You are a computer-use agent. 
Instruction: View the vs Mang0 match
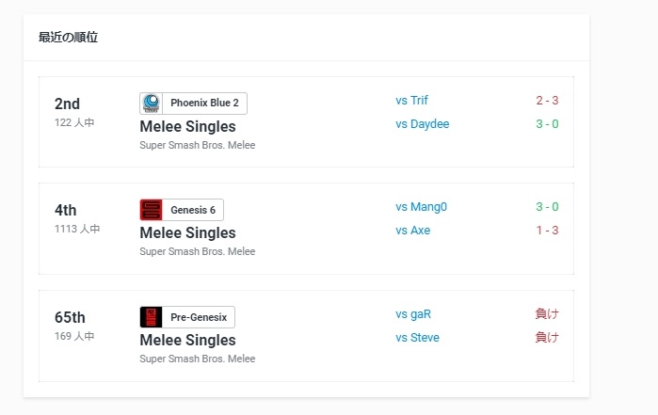pos(422,207)
